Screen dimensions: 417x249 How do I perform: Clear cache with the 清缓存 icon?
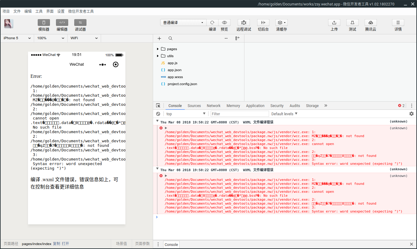[x=280, y=22]
